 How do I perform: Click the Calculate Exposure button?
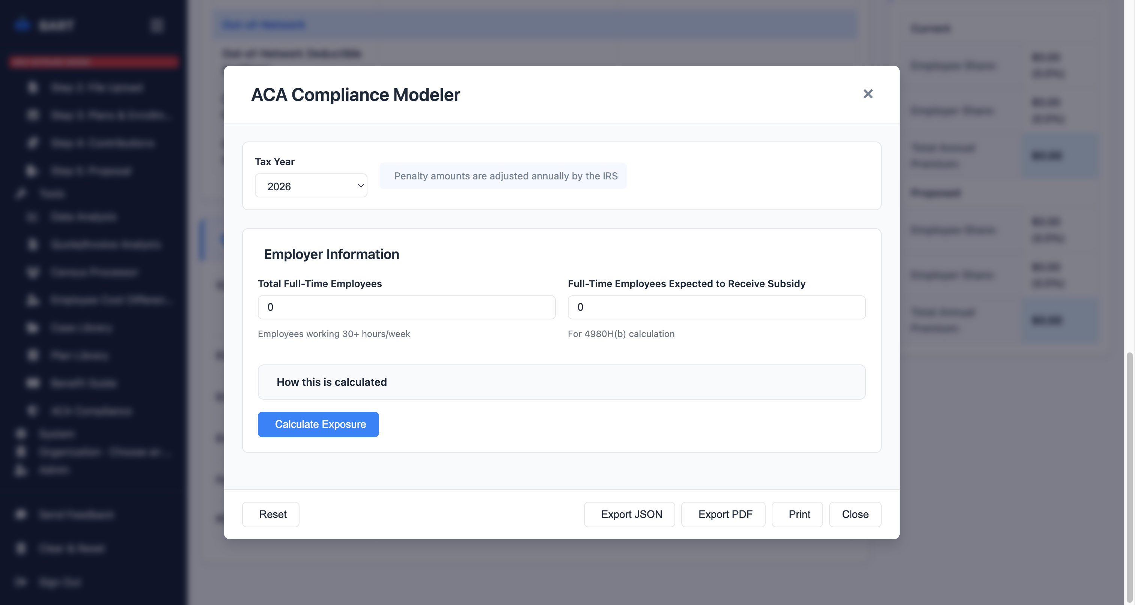(x=318, y=424)
